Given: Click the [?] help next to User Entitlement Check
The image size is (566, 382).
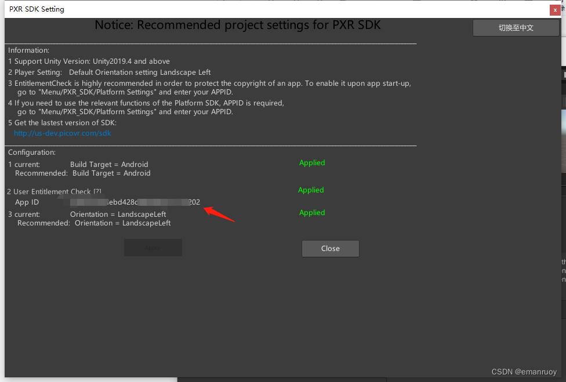Looking at the screenshot, I should coord(97,191).
